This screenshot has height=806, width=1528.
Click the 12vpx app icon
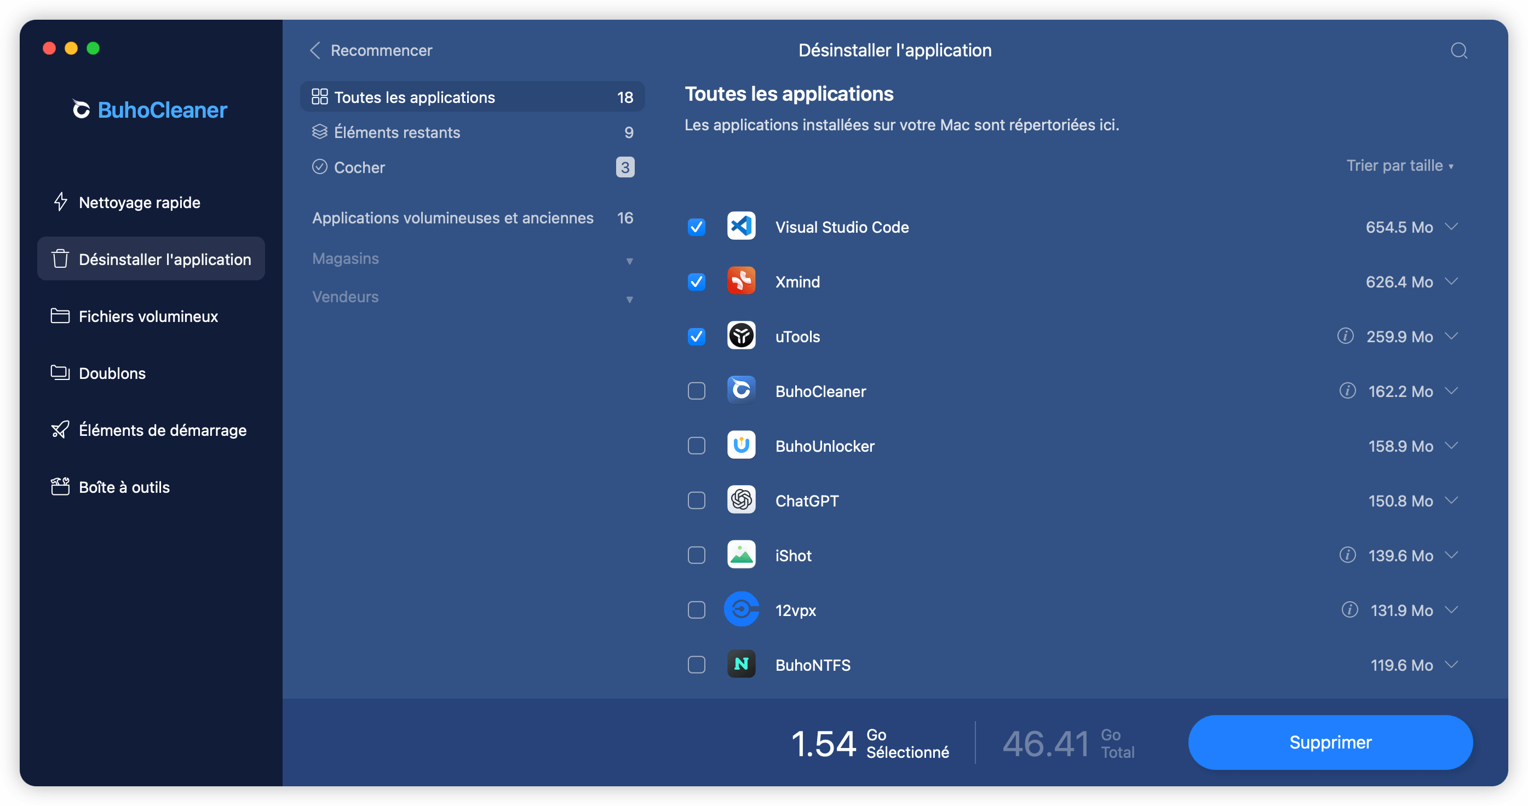[742, 609]
